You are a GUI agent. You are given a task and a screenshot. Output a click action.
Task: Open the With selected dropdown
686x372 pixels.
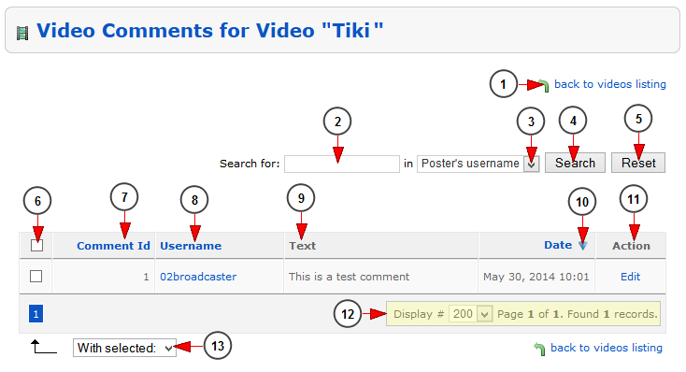124,348
